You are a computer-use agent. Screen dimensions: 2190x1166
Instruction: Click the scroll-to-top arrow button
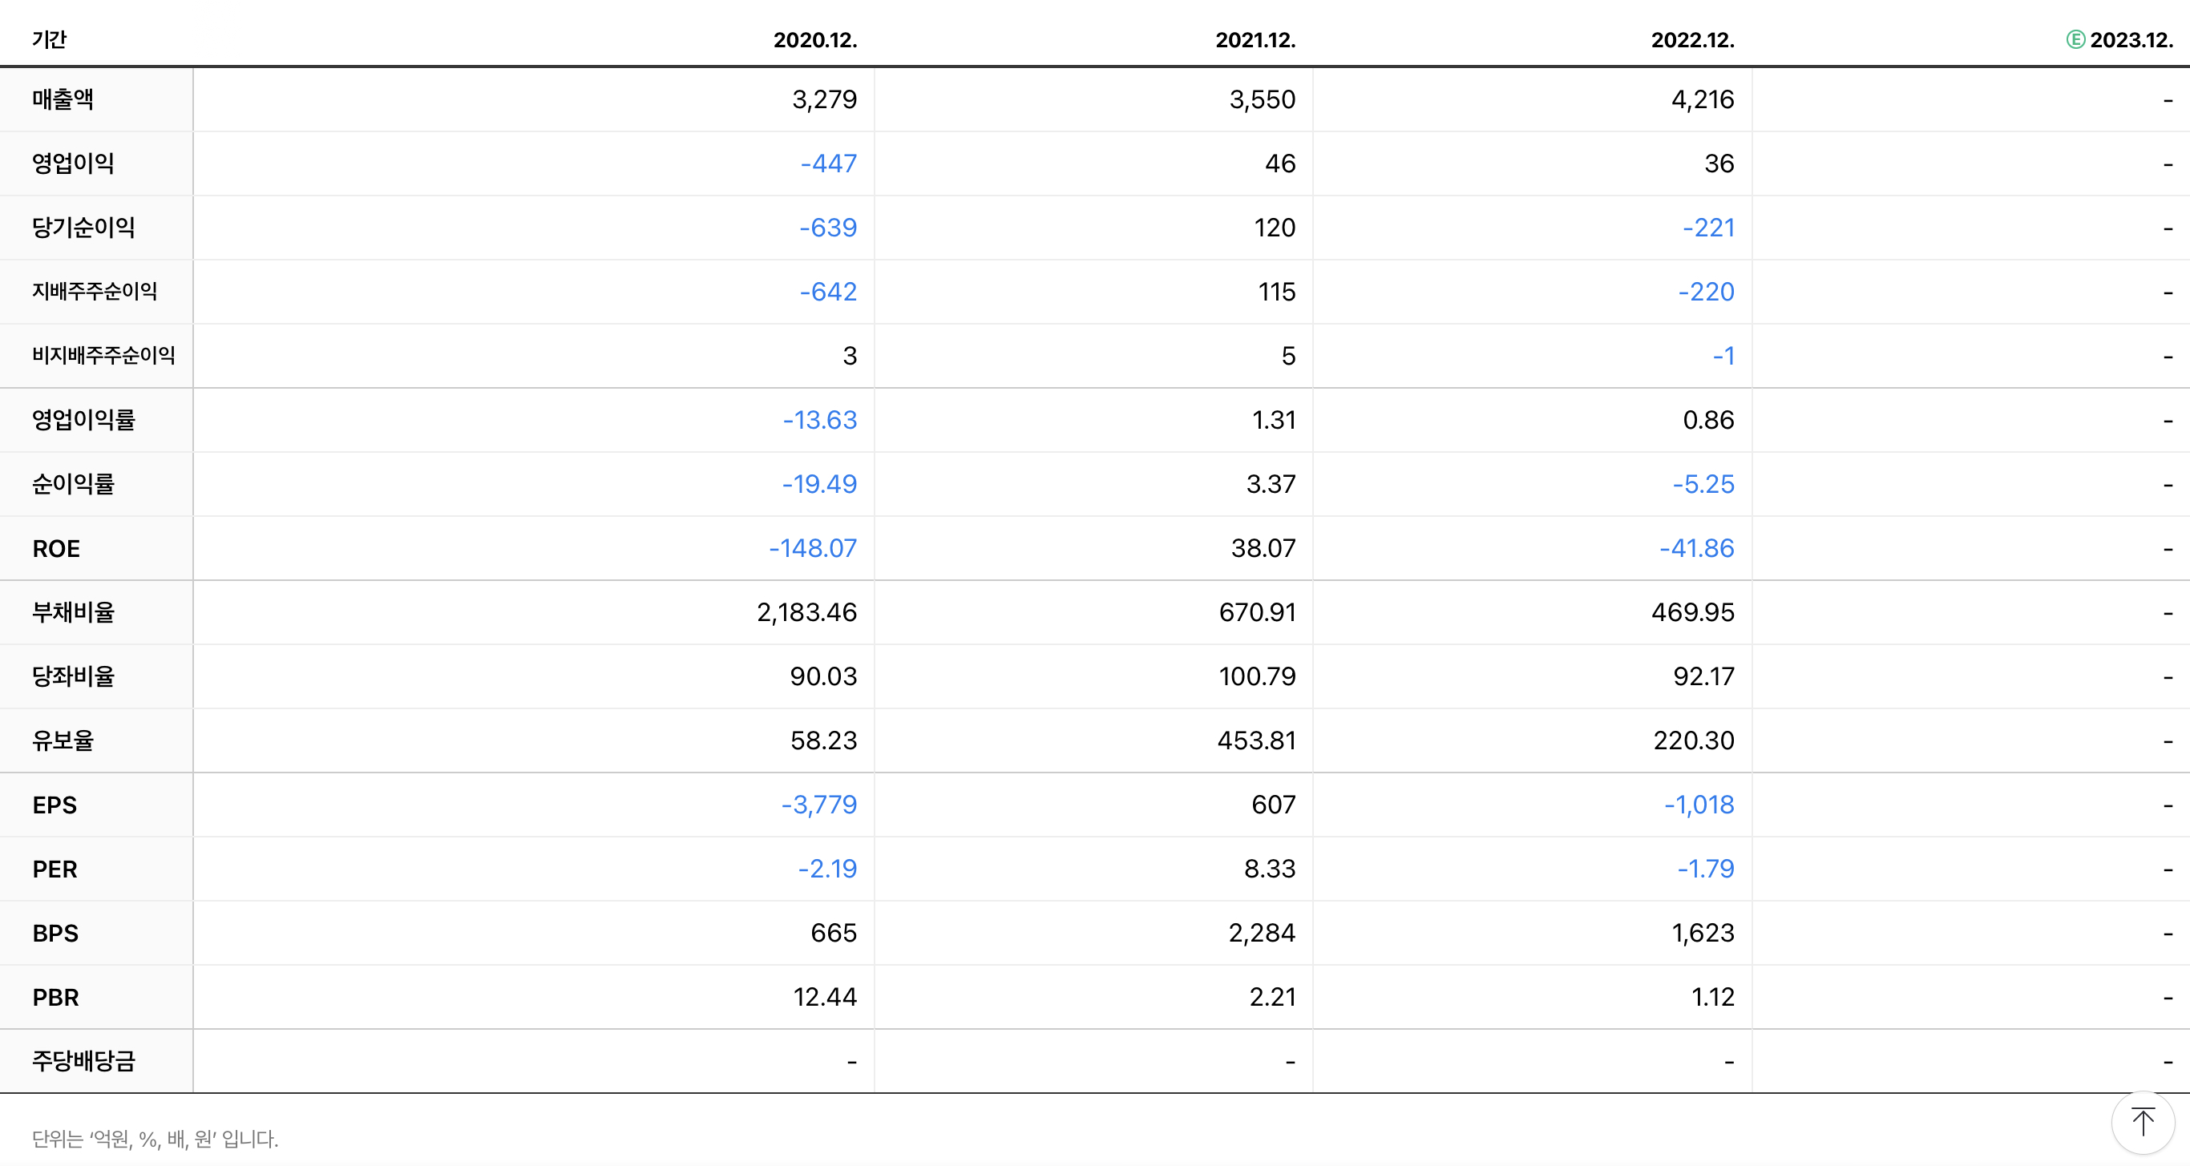click(x=2143, y=1122)
